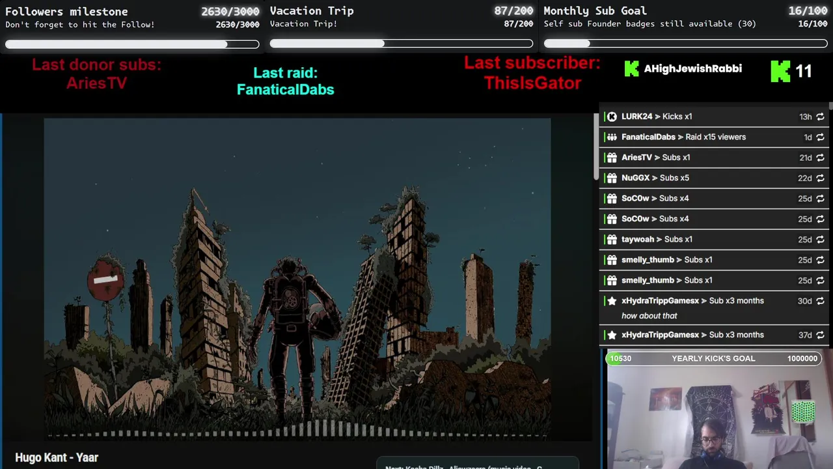Replay the AriesTV Subs x1 alert

(x=820, y=158)
